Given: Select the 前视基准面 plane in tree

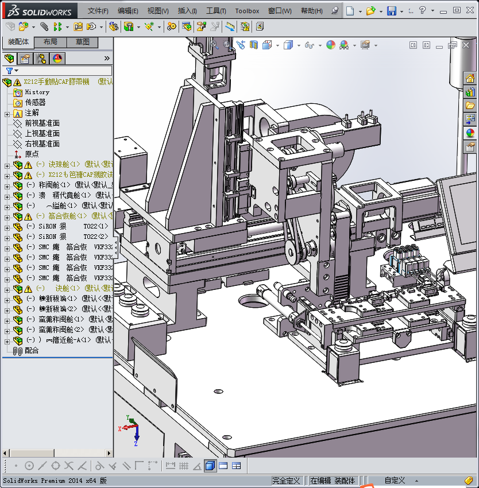Looking at the screenshot, I should click(x=42, y=123).
